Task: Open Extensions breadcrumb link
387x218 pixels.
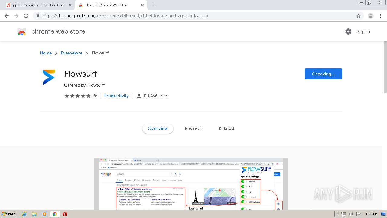Action: coord(71,53)
